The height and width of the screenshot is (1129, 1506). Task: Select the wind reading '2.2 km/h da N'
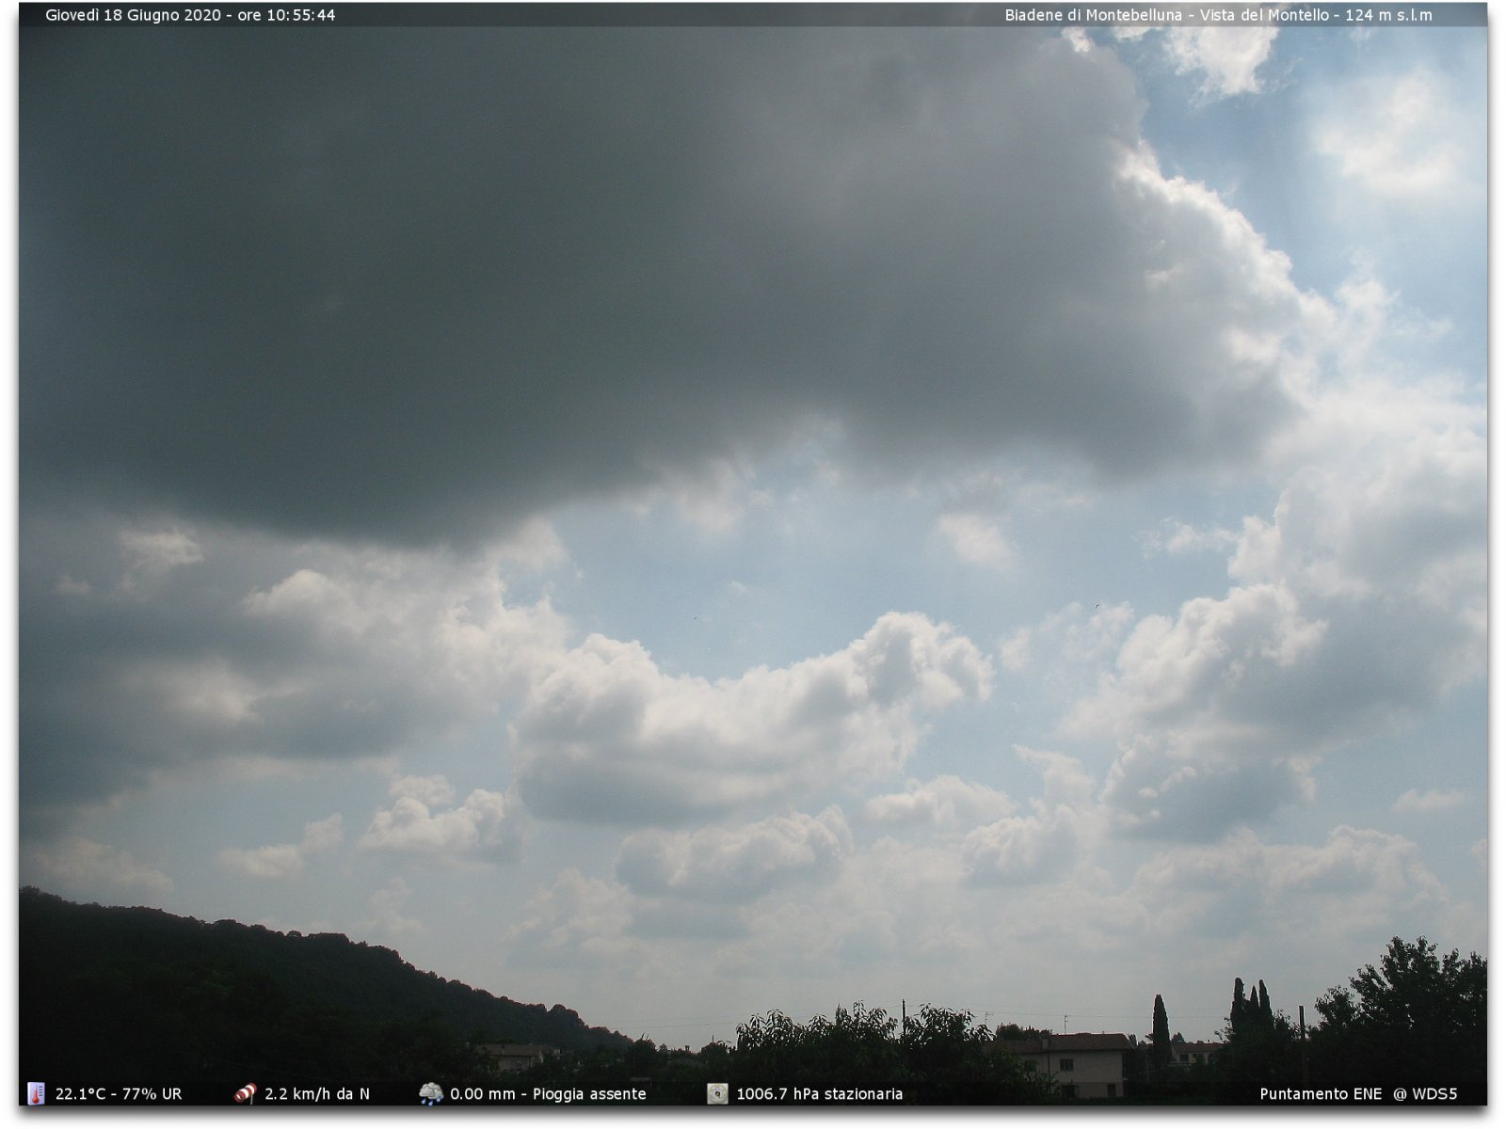317,1094
